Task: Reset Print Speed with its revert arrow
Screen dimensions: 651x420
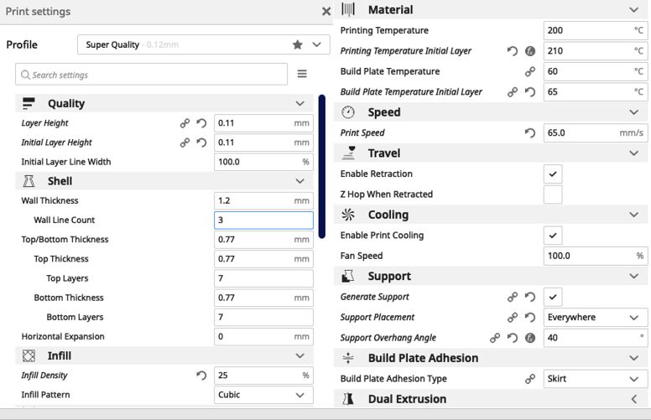Action: click(x=530, y=133)
